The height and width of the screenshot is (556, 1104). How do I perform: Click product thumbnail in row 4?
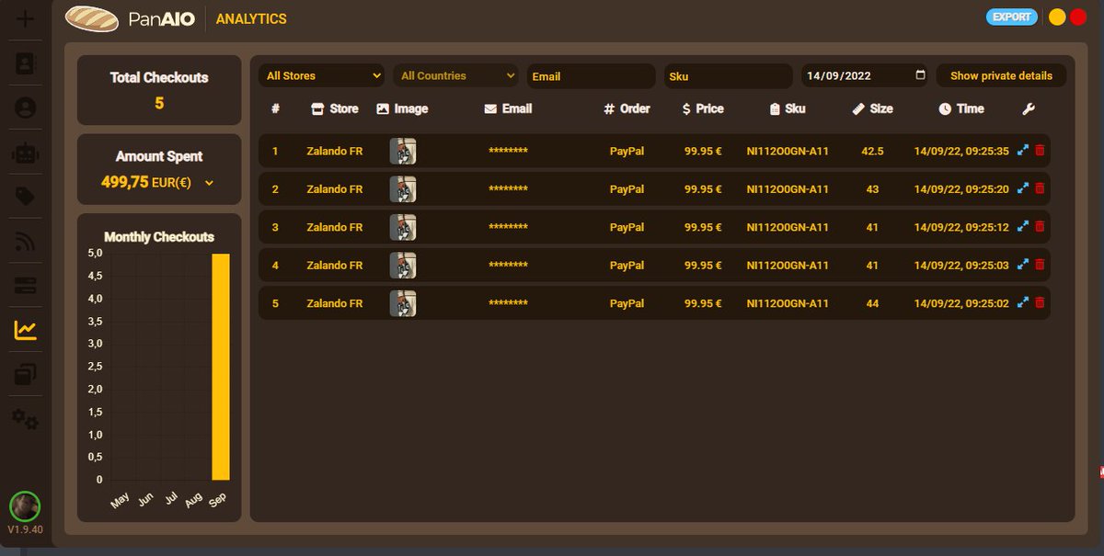403,265
